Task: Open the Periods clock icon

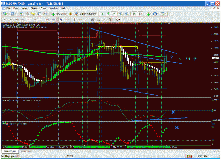Action: (155, 14)
